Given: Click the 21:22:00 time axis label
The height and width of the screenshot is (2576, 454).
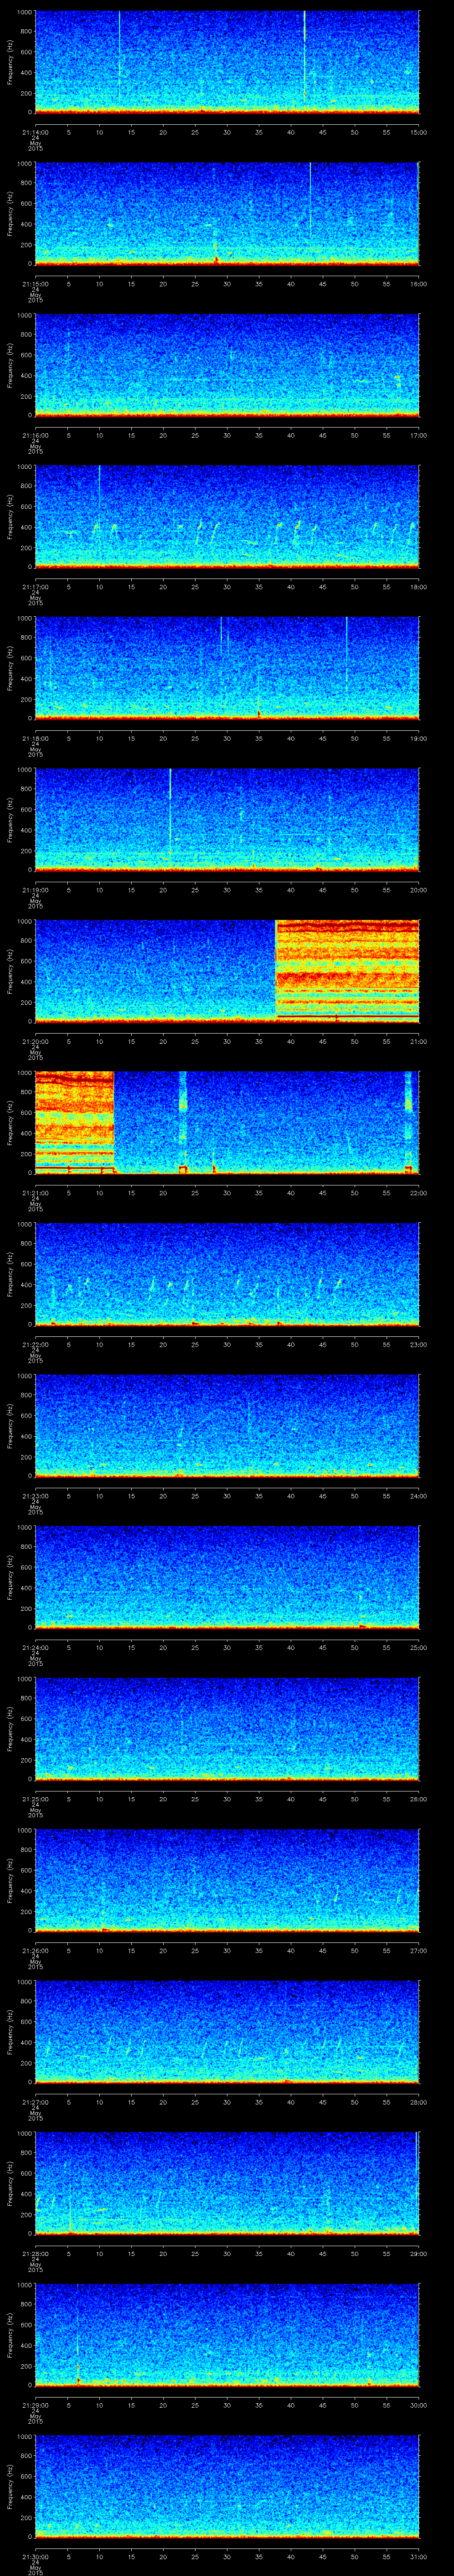Looking at the screenshot, I should [x=35, y=1344].
